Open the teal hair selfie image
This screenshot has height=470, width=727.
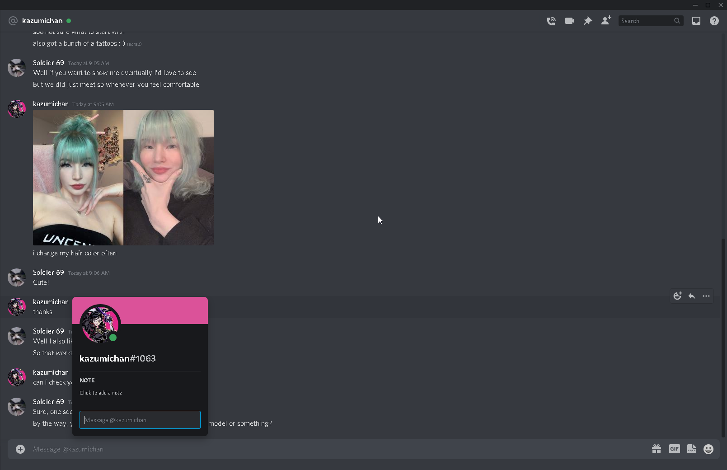pos(123,178)
